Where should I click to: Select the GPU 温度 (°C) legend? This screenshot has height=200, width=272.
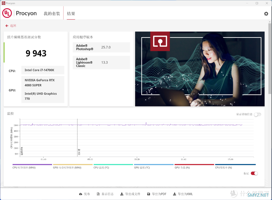pyautogui.click(x=154, y=166)
